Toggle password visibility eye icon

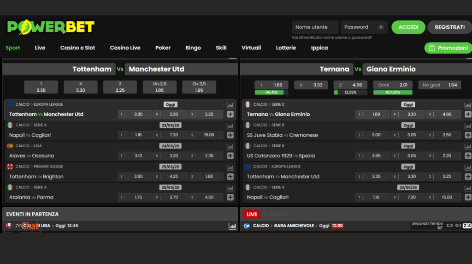381,27
